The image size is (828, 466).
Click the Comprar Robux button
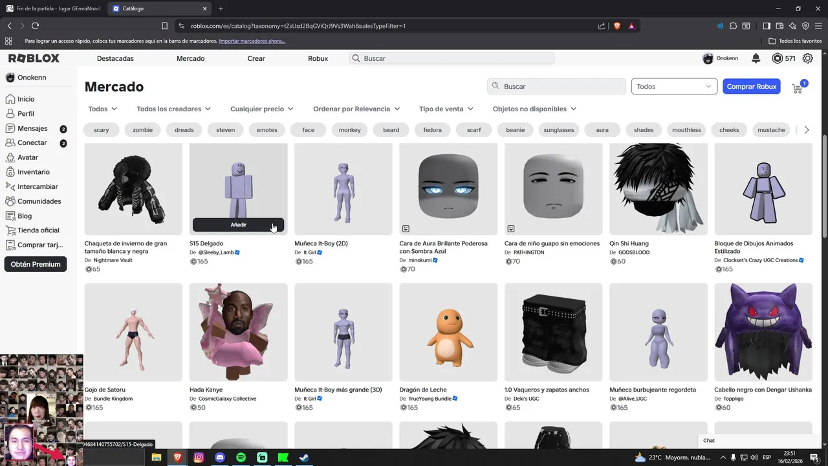coord(751,86)
